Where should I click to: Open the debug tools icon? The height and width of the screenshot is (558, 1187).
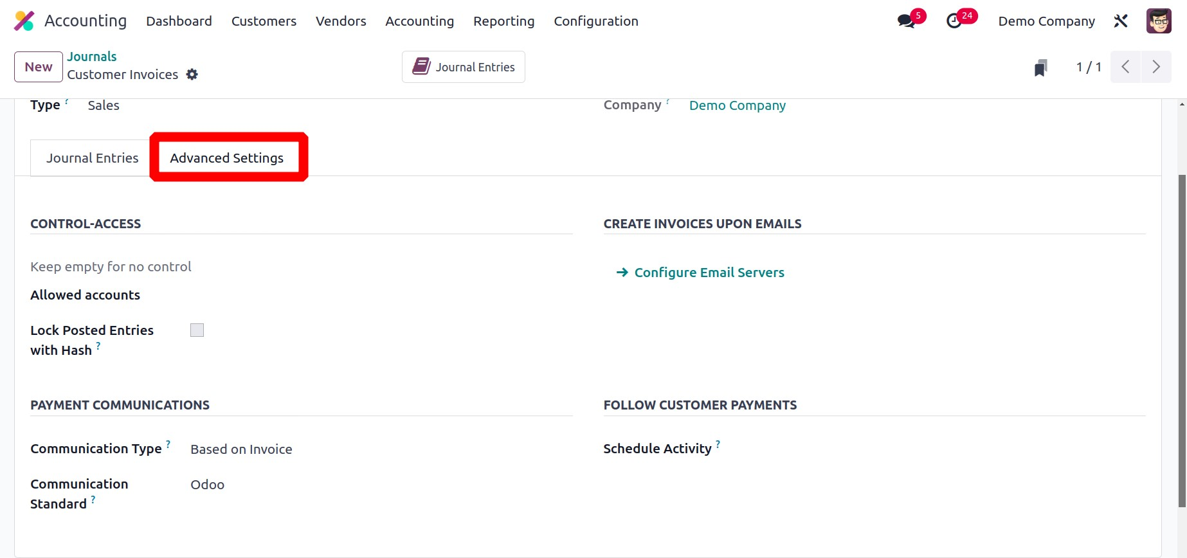[1121, 21]
